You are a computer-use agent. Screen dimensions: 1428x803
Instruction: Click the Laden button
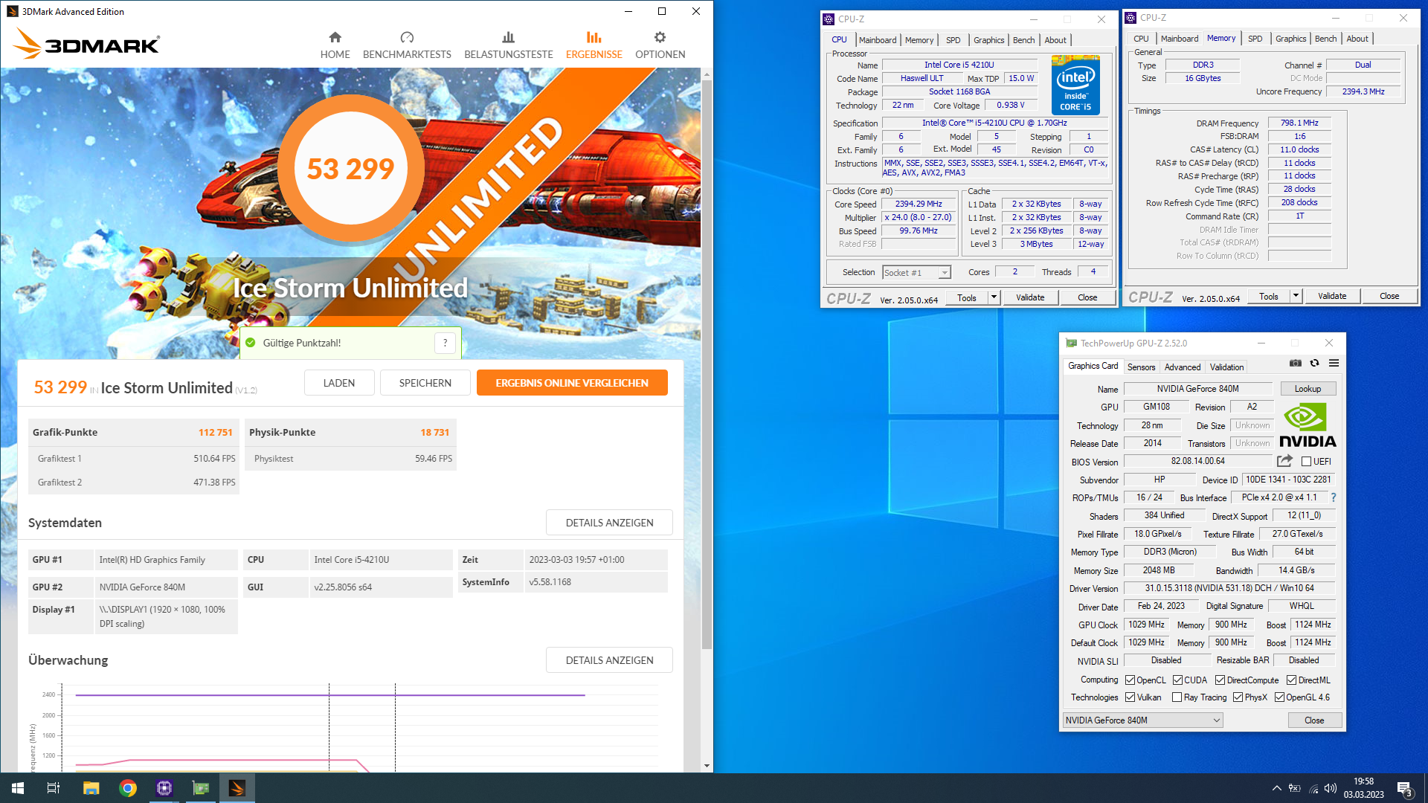338,383
